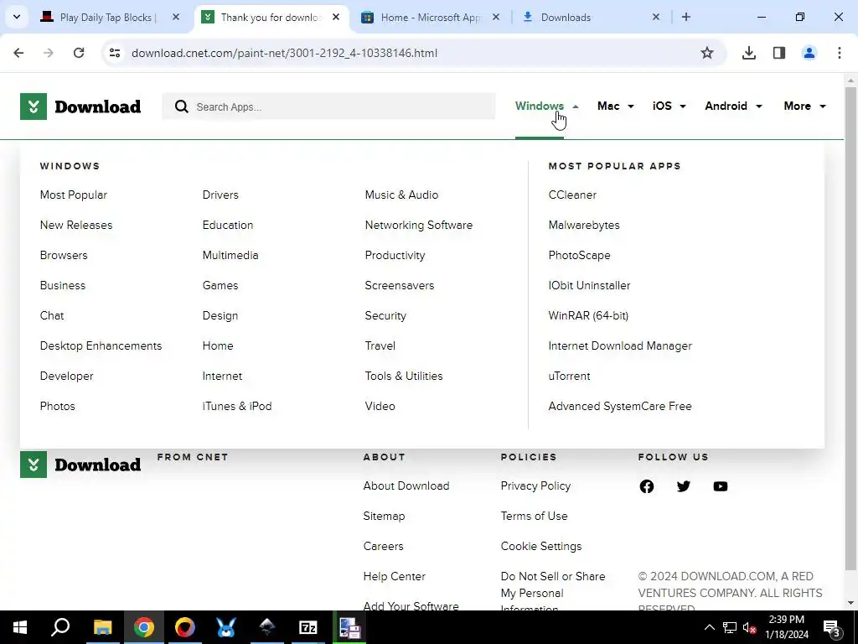Viewport: 858px width, 644px height.
Task: View site information icon in address bar
Action: (115, 53)
